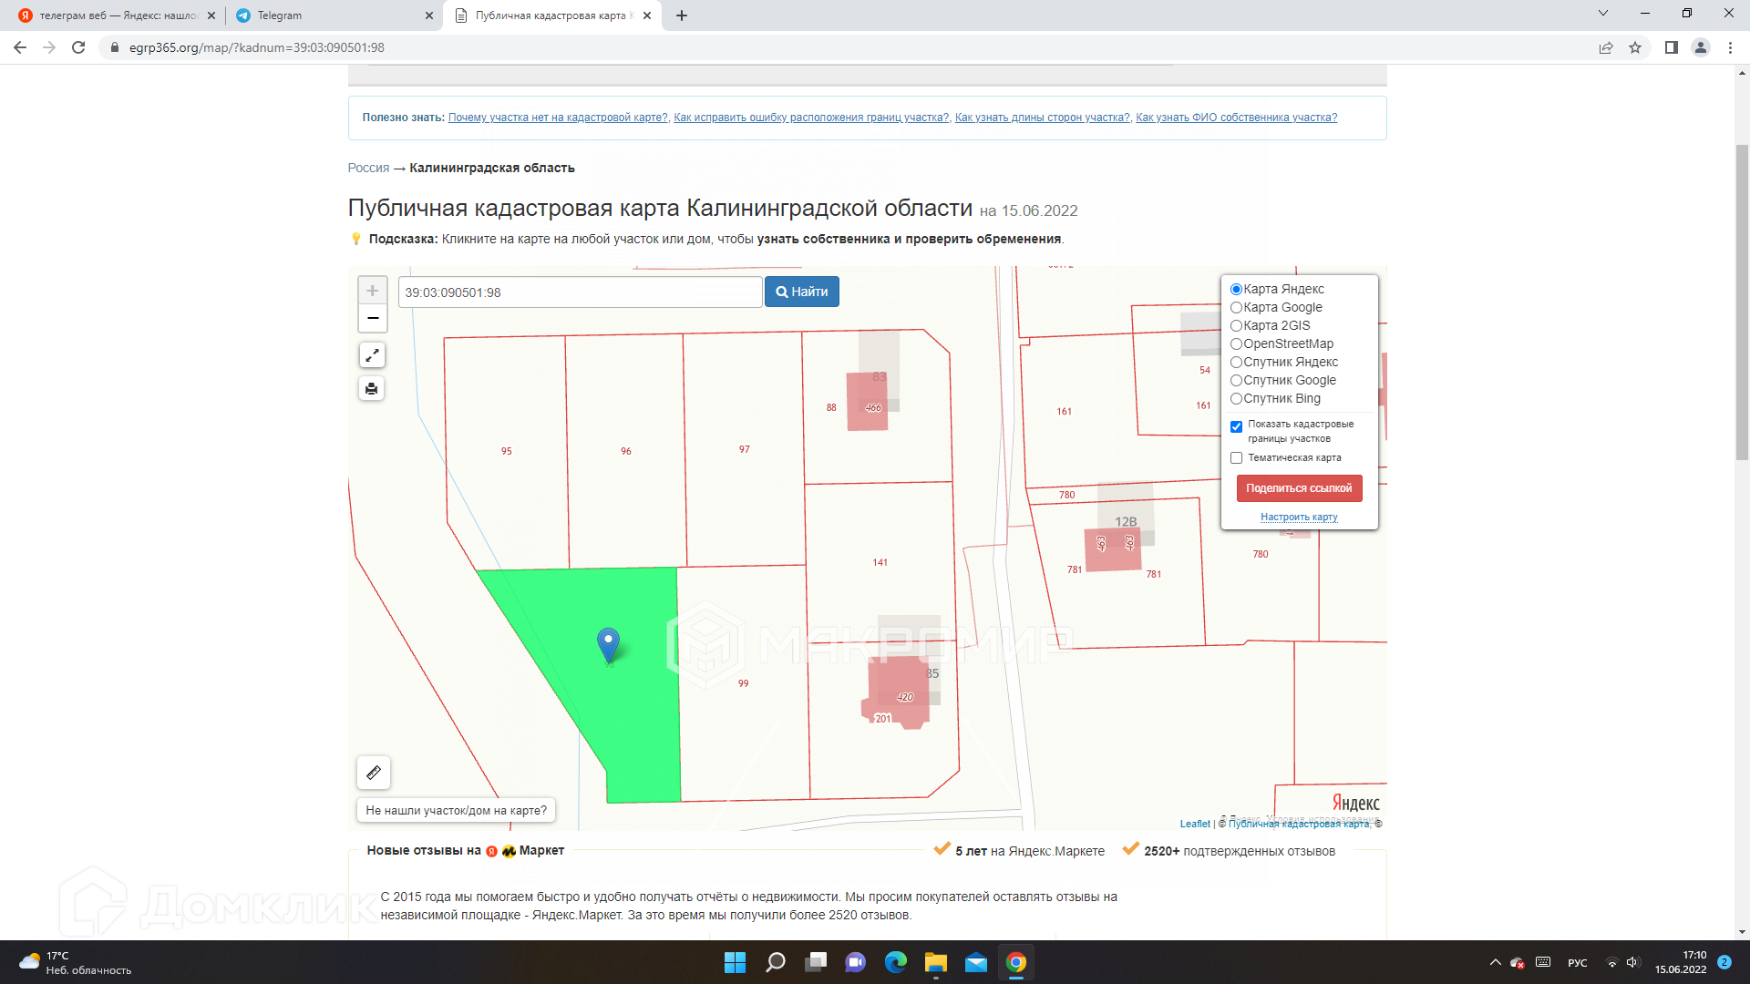Click the print map icon
1750x984 pixels.
click(372, 389)
